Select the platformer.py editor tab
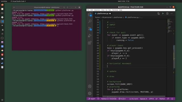 point(103,14)
